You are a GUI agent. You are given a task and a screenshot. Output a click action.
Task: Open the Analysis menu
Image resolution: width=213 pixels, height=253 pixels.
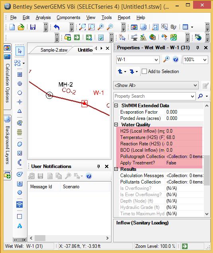43,17
